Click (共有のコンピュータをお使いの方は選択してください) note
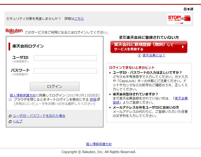Viewport: 201px width, 157px height. pyautogui.click(x=55, y=104)
